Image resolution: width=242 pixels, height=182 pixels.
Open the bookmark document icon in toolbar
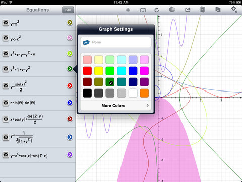218,9
